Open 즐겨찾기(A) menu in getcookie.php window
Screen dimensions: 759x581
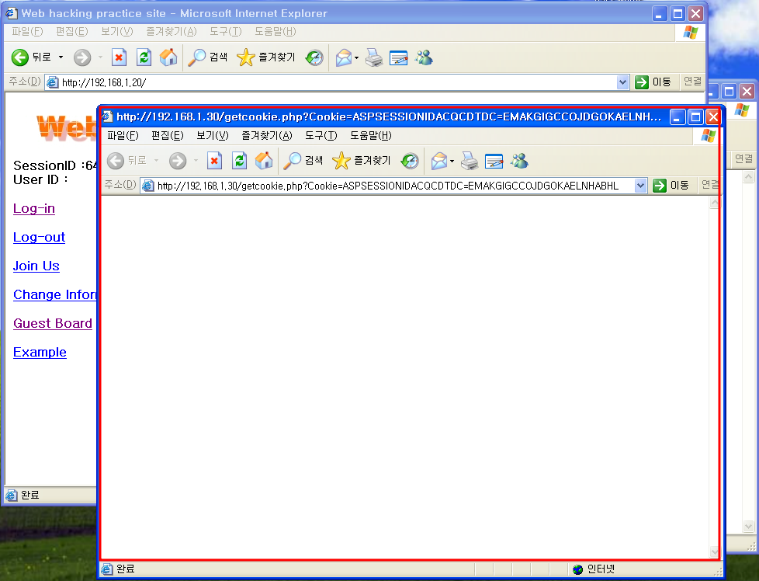(x=267, y=136)
